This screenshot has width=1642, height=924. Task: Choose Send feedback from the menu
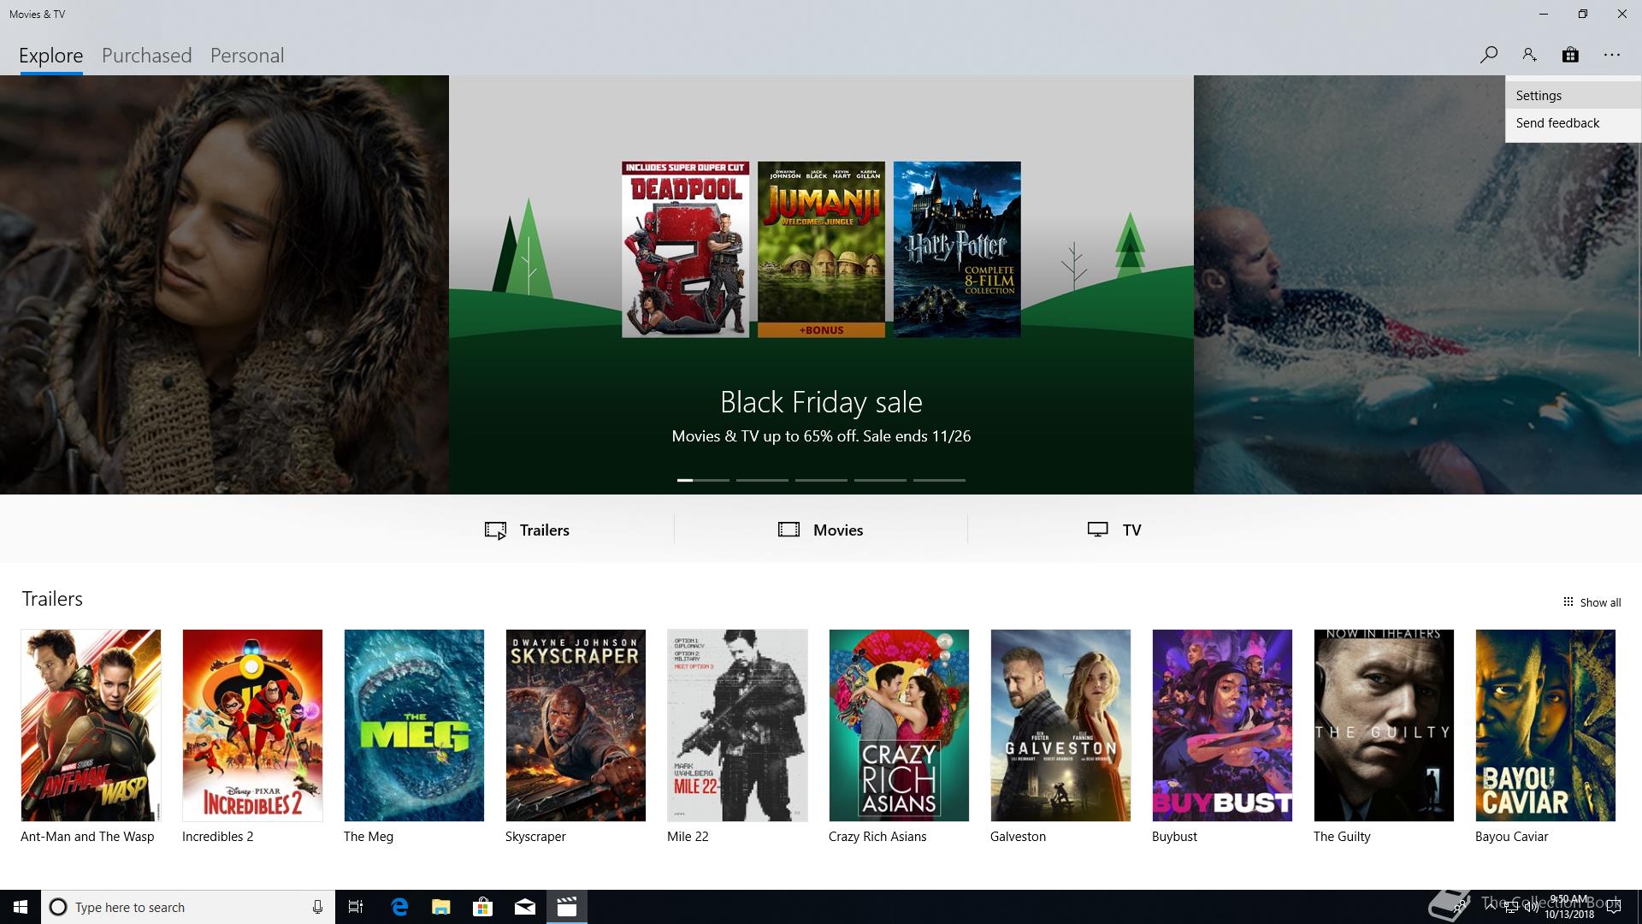point(1573,123)
